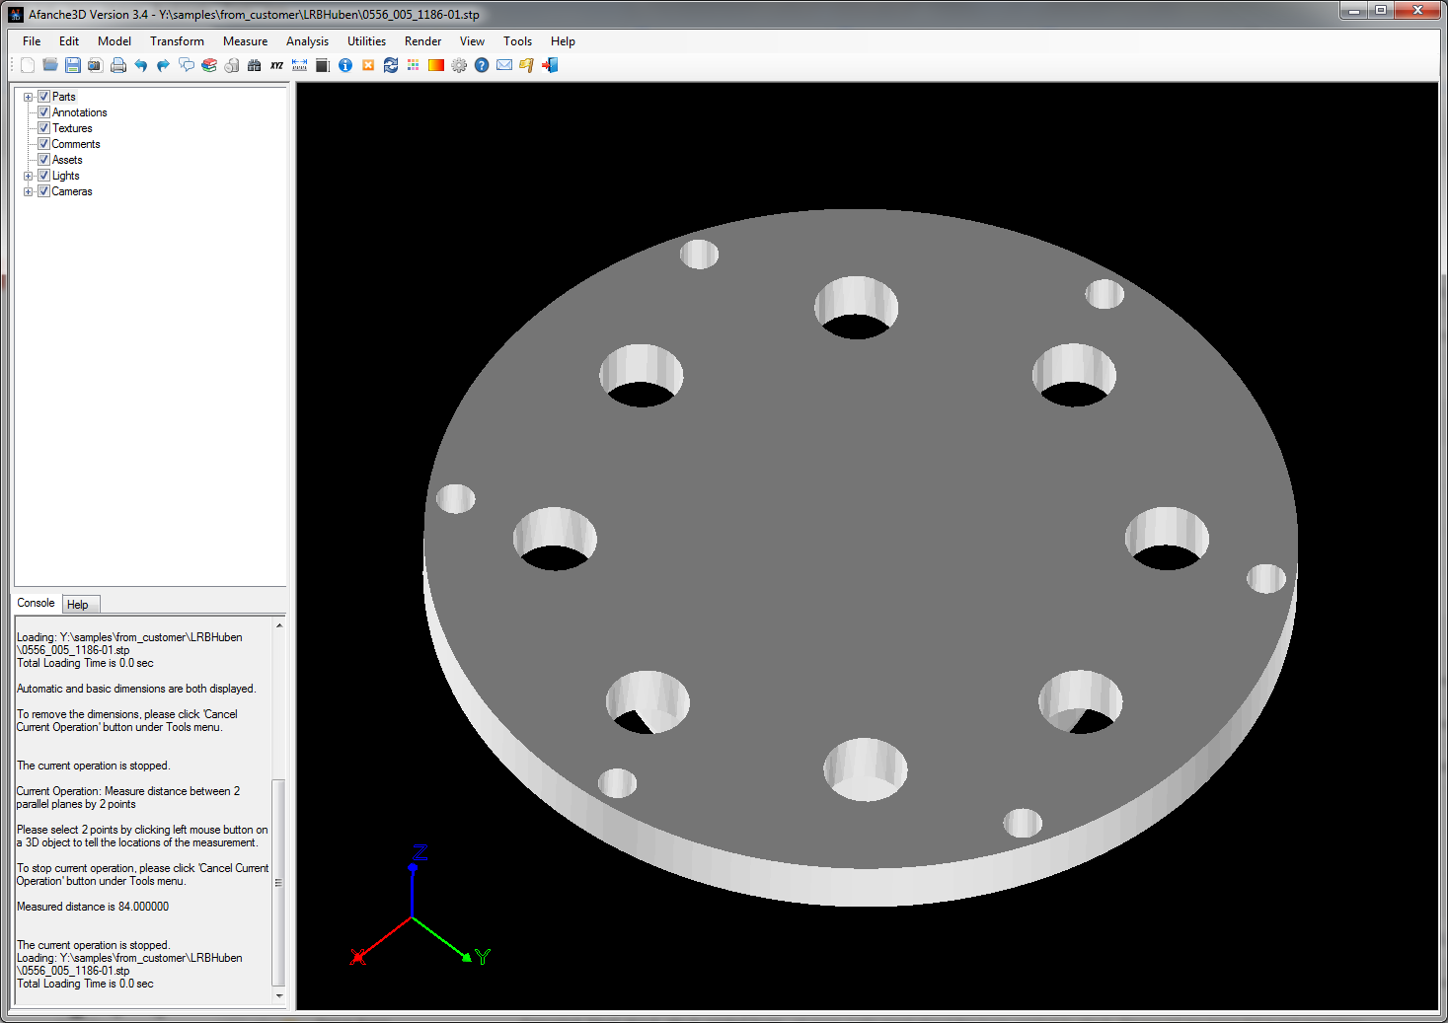Click the blue information icon
The width and height of the screenshot is (1448, 1023).
coord(345,65)
